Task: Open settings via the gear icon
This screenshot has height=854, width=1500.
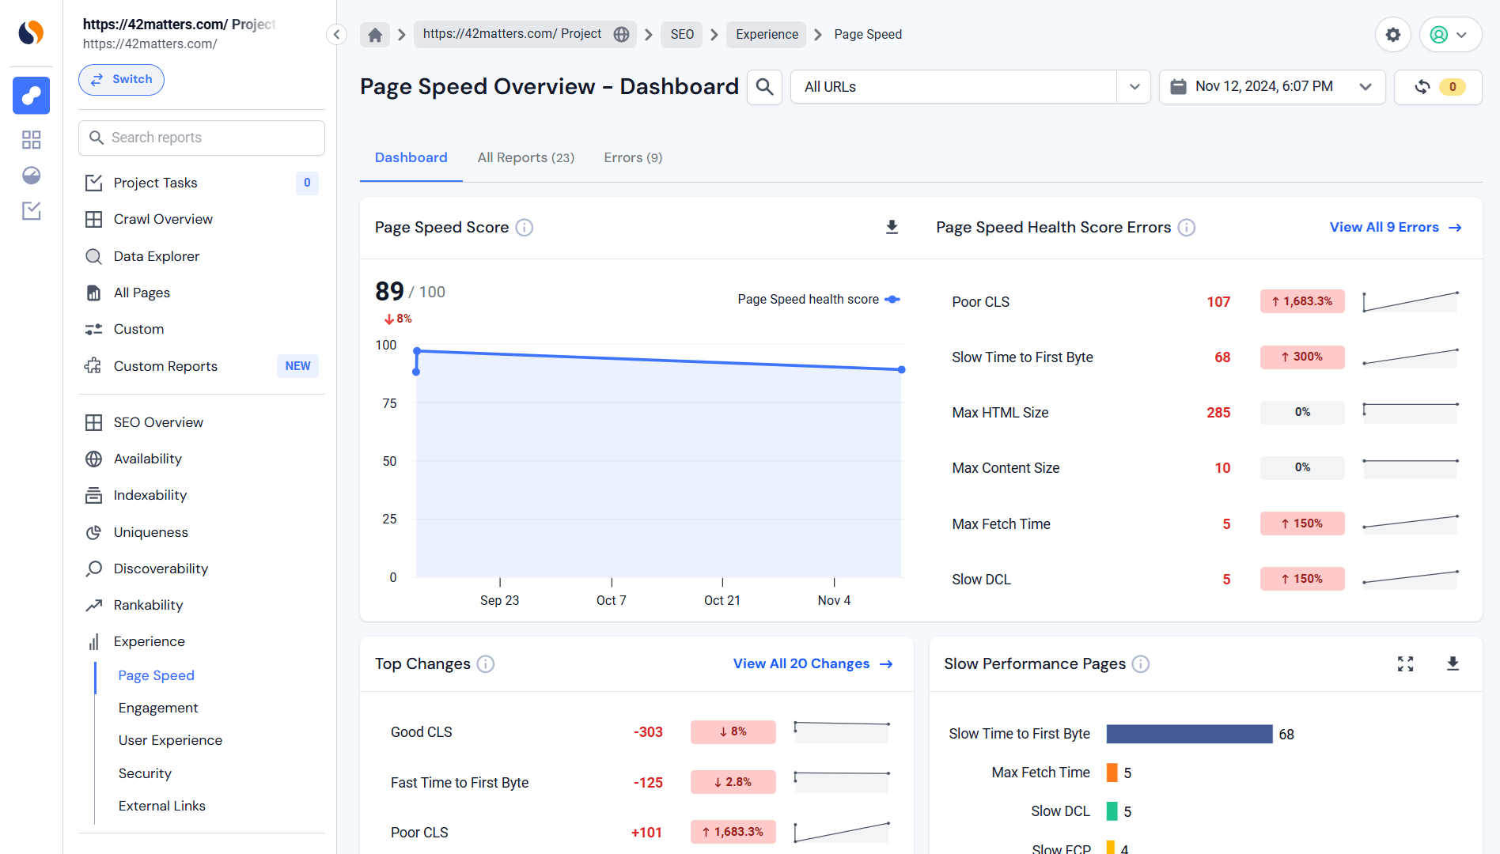Action: [1392, 35]
